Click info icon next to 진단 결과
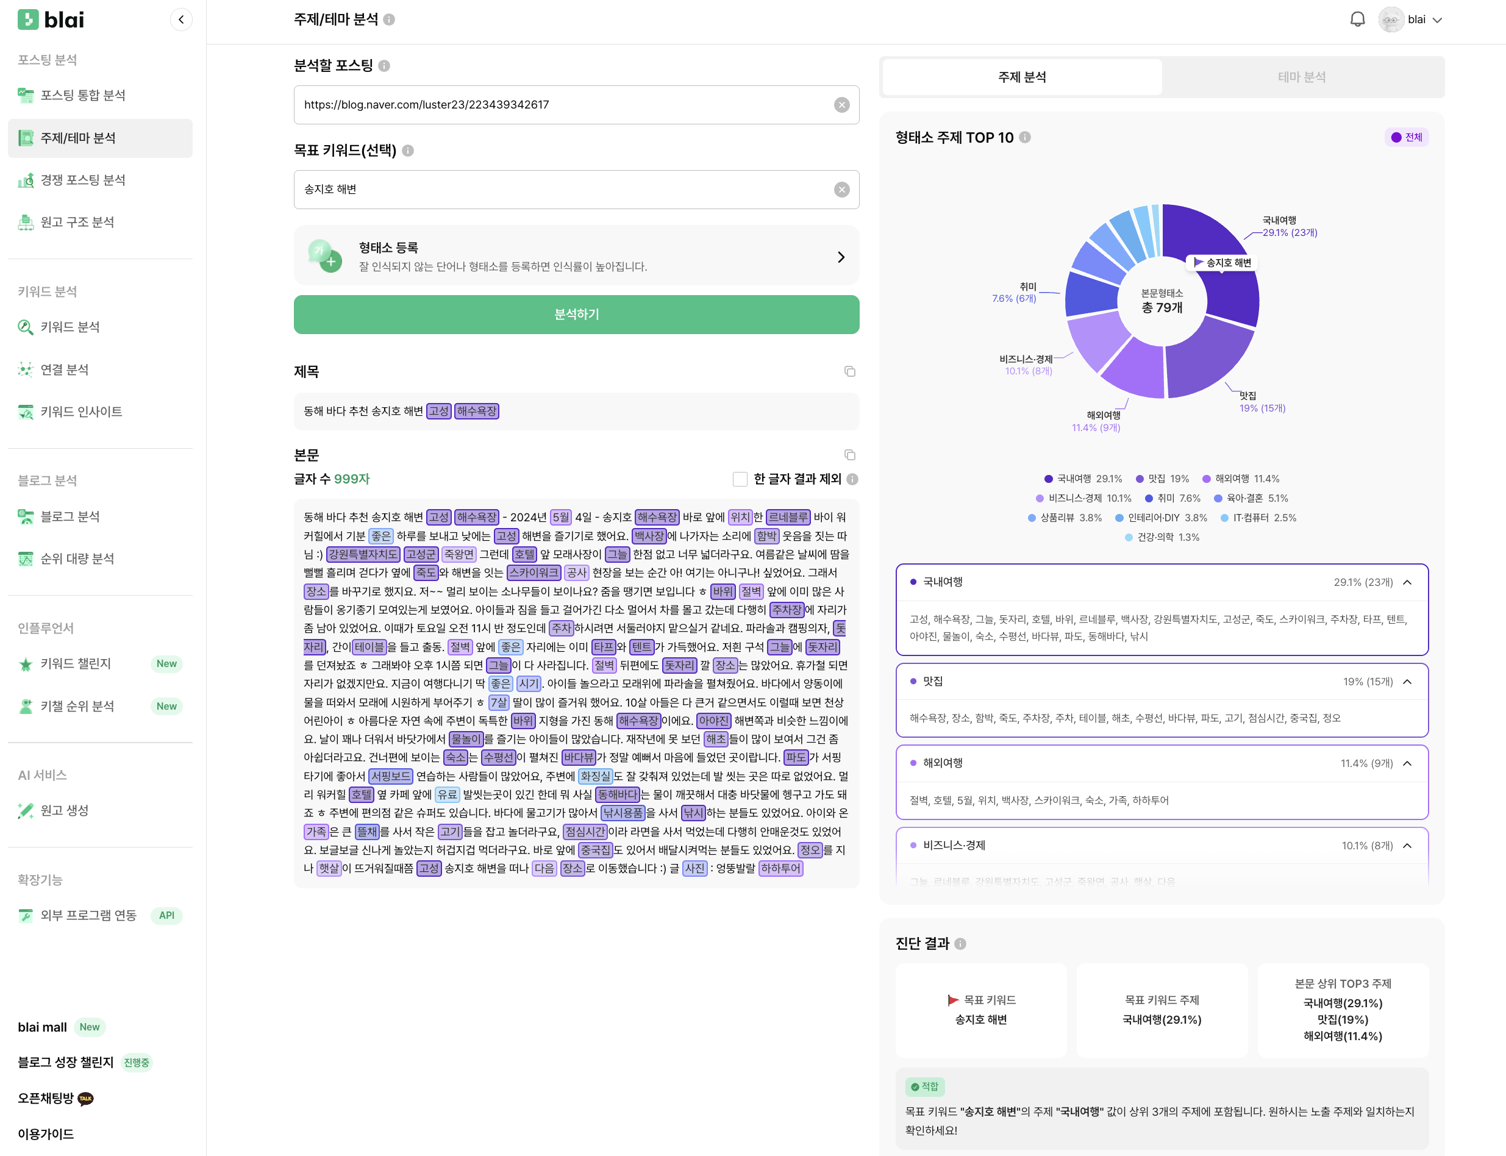This screenshot has height=1156, width=1506. click(960, 944)
